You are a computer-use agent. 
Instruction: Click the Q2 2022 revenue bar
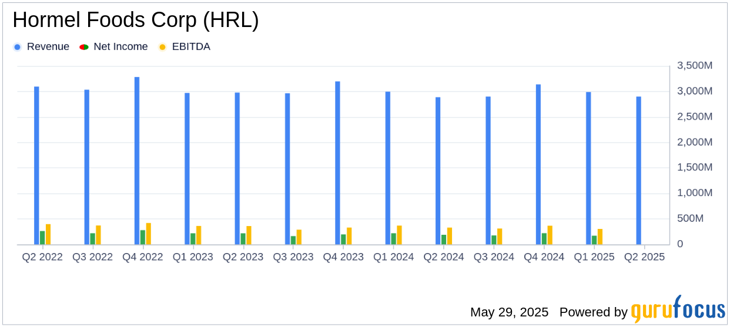[x=36, y=166]
